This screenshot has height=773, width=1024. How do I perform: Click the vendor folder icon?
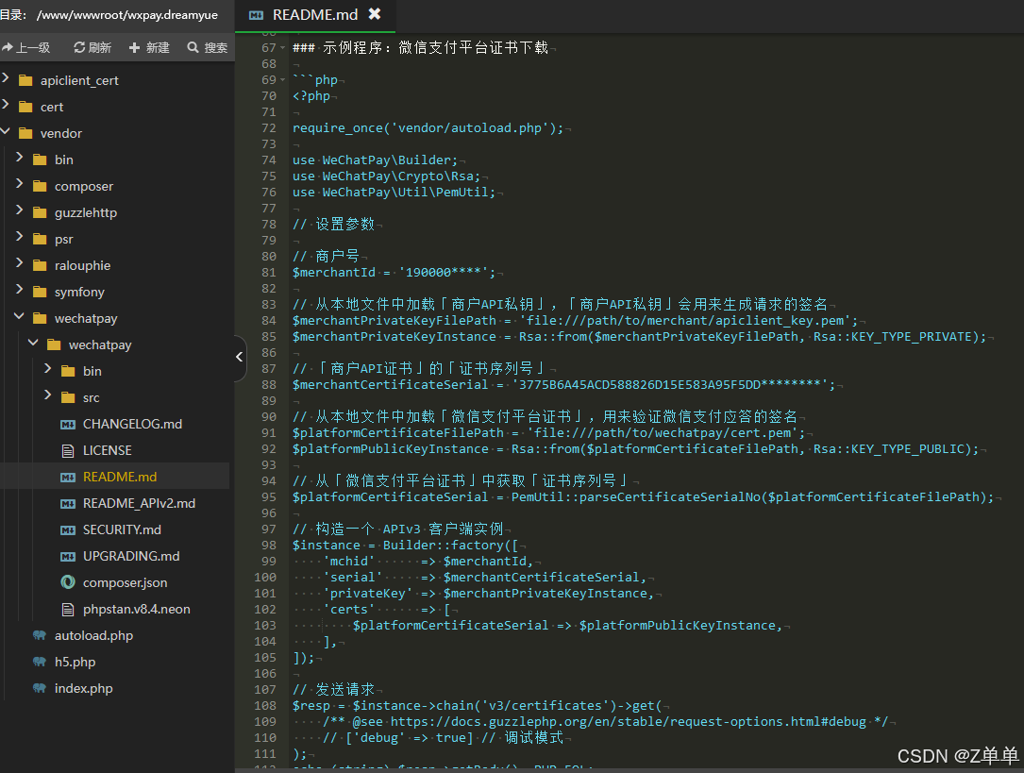(x=26, y=133)
